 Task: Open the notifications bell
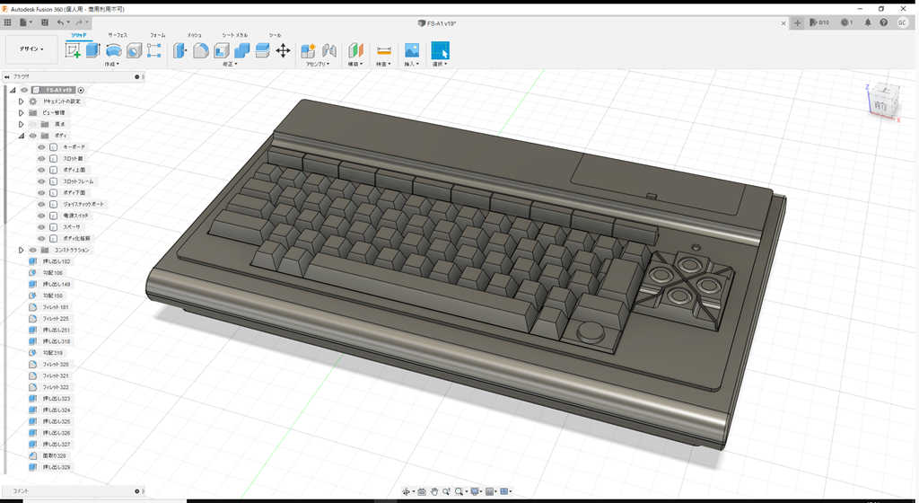pyautogui.click(x=867, y=22)
